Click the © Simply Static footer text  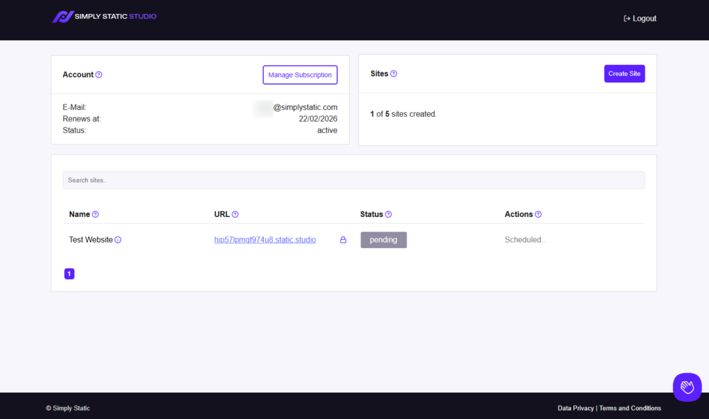click(68, 408)
